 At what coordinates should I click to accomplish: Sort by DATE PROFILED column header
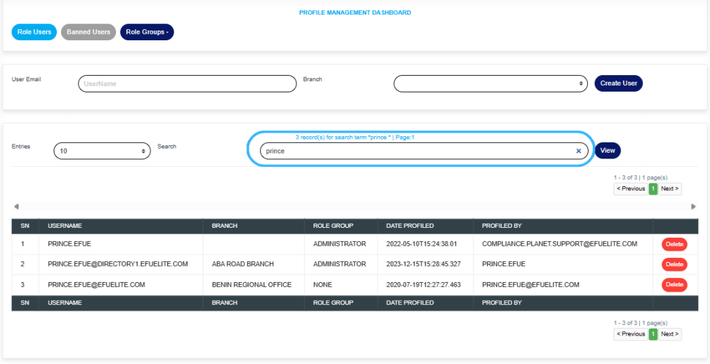(x=409, y=226)
